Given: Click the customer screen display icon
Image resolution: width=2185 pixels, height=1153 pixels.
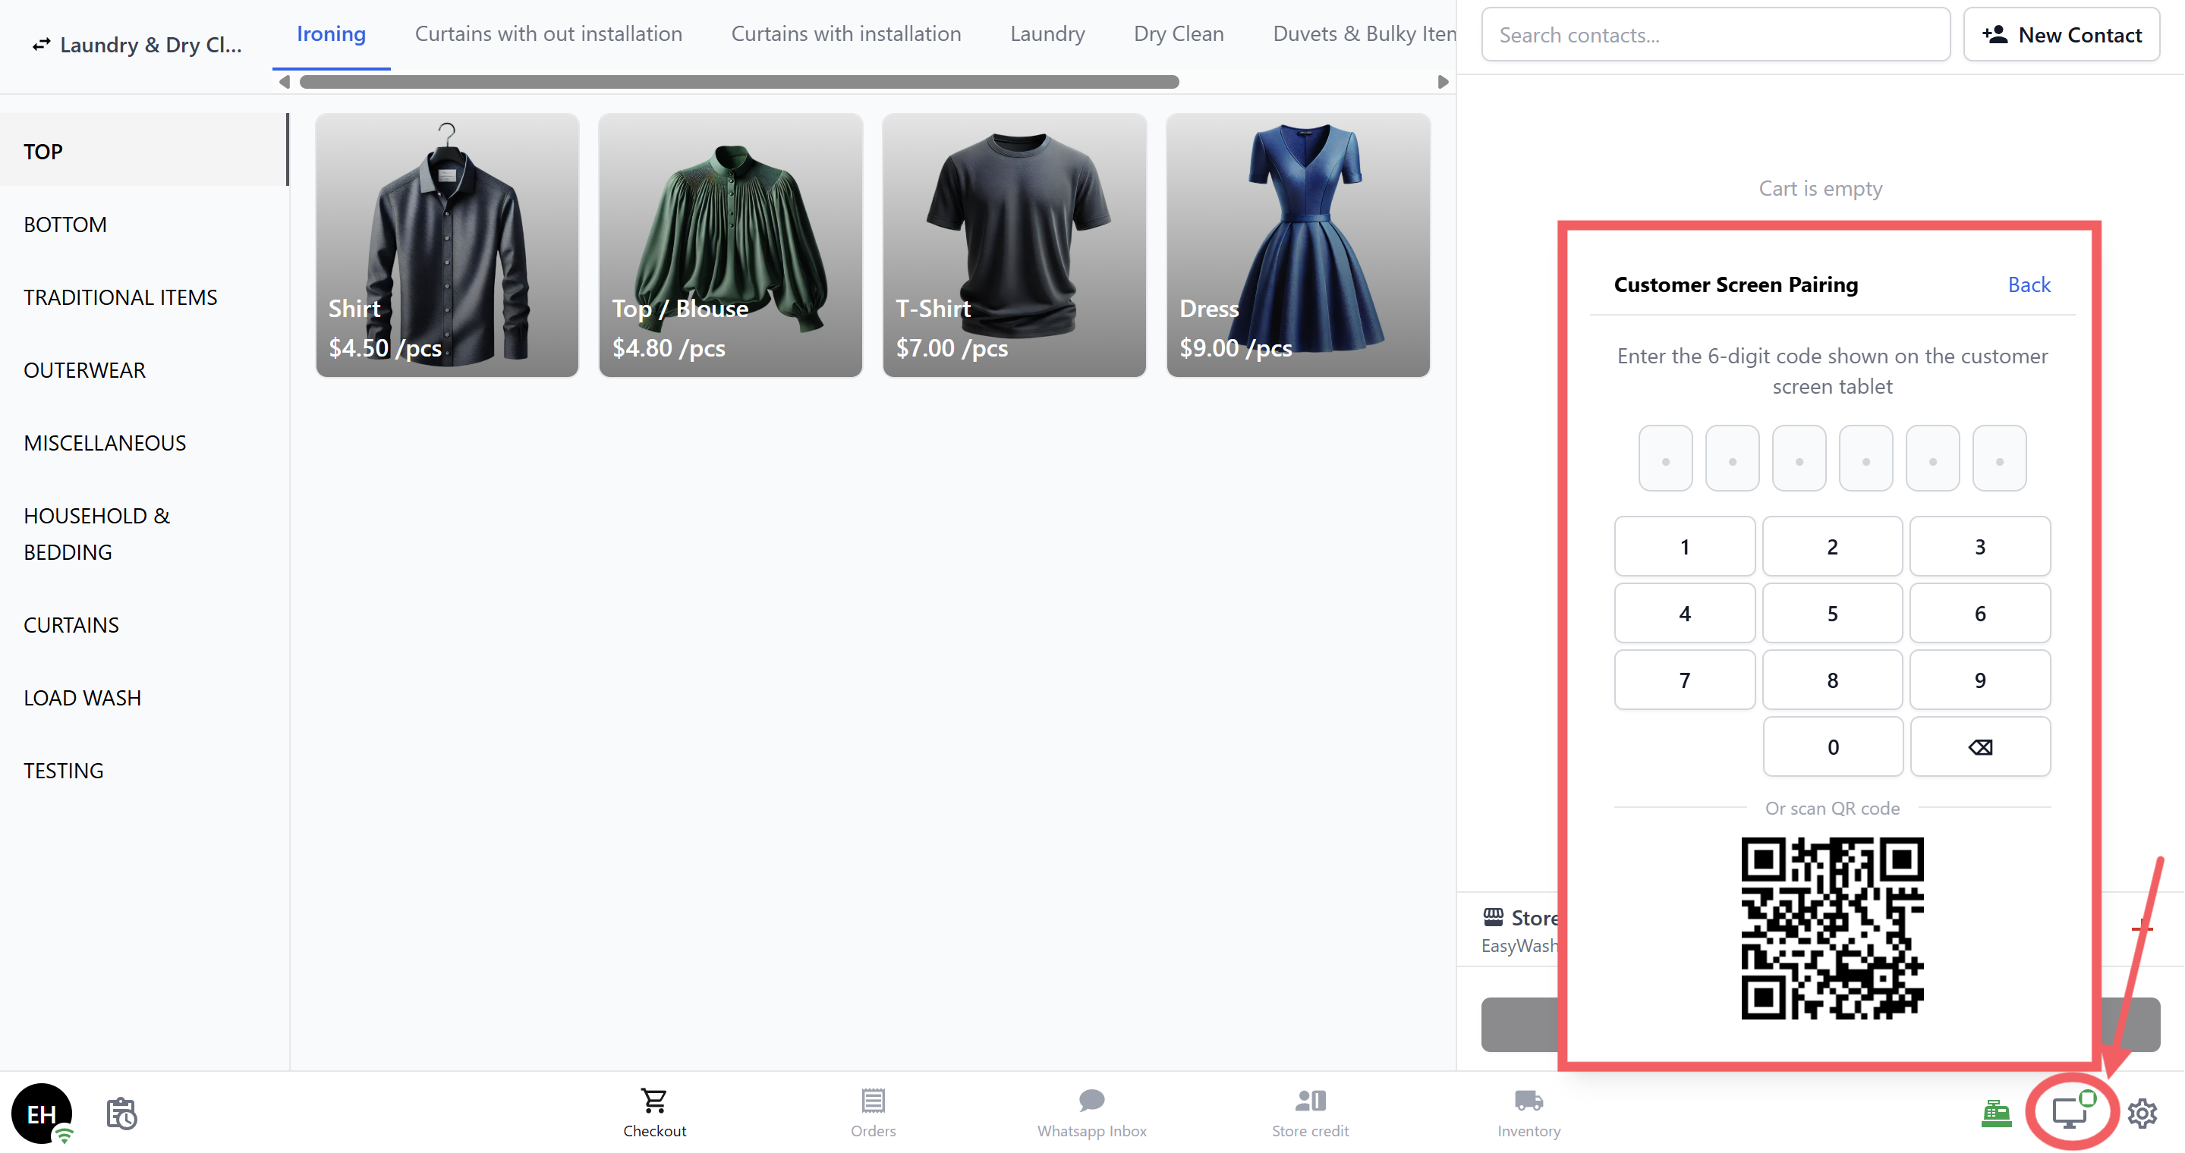Looking at the screenshot, I should [x=2070, y=1112].
